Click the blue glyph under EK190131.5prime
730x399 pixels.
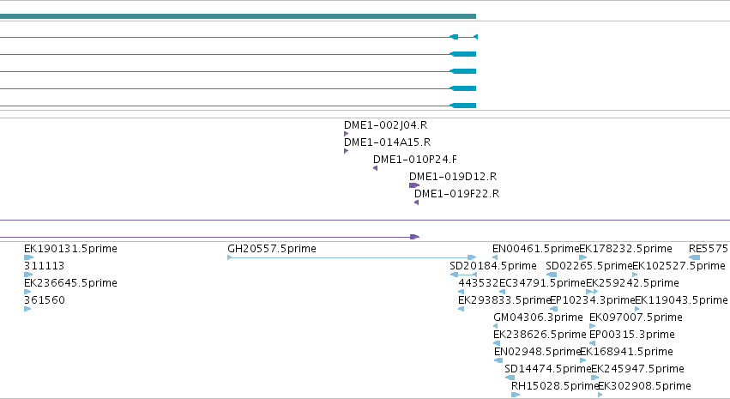[28, 257]
